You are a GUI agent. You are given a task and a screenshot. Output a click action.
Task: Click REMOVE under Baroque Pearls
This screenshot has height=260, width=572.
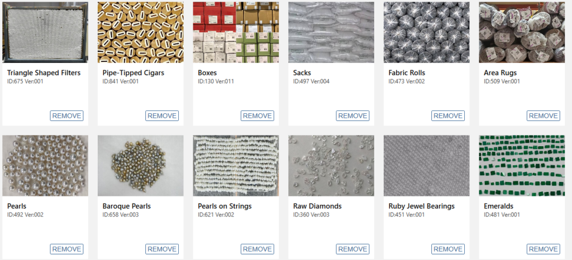tap(162, 249)
